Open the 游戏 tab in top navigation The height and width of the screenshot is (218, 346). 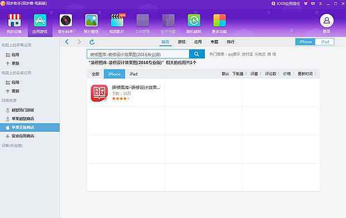181,42
